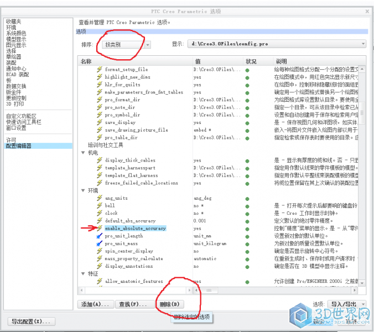
Task: Click lightning icon beside hlr_for_quilts
Action: tap(100, 85)
